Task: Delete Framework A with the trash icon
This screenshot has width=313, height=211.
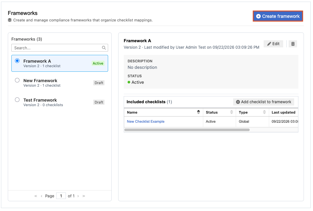Action: click(x=293, y=44)
